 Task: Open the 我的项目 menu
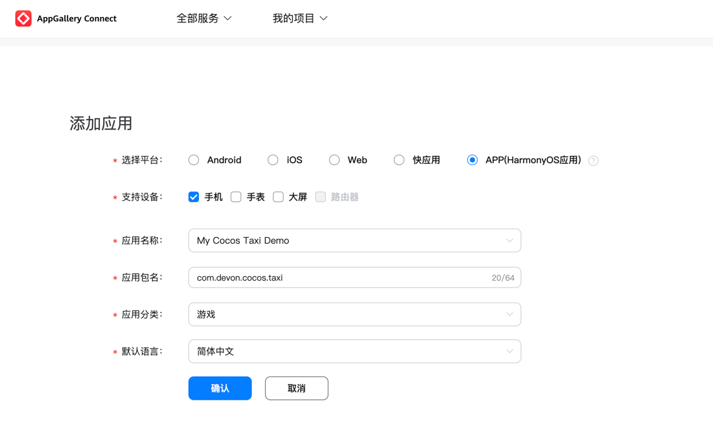click(293, 18)
